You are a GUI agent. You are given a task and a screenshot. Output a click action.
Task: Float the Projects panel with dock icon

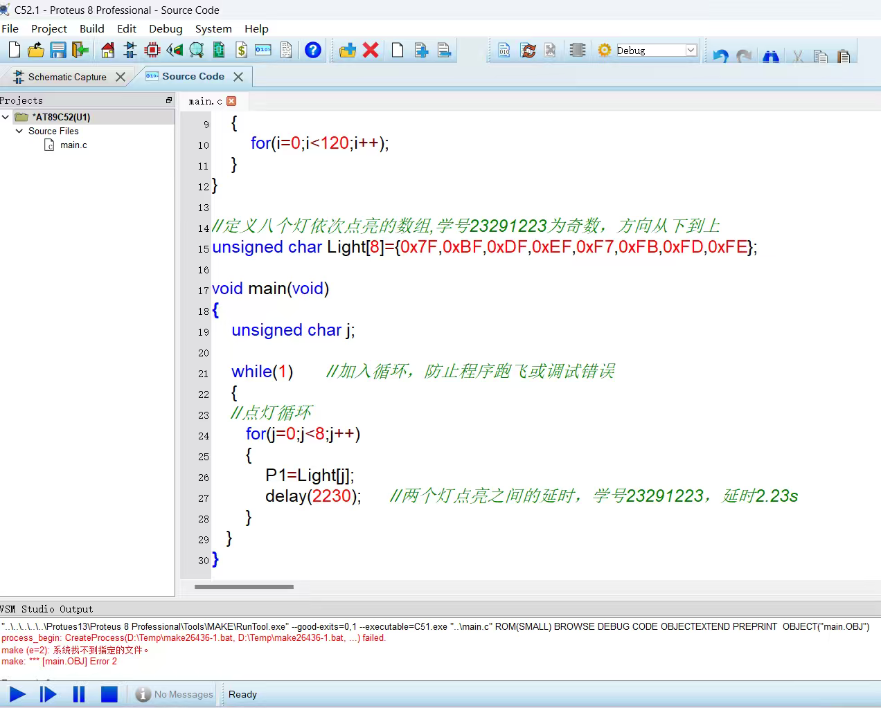(169, 100)
